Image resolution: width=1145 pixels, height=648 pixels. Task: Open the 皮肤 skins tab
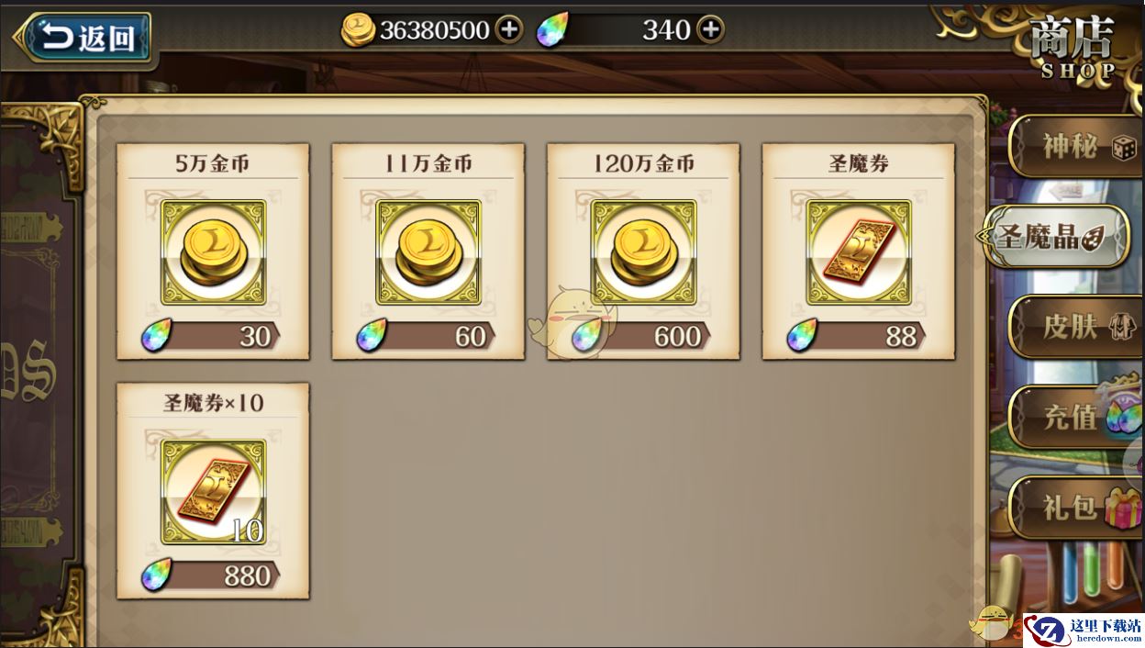(x=1074, y=327)
